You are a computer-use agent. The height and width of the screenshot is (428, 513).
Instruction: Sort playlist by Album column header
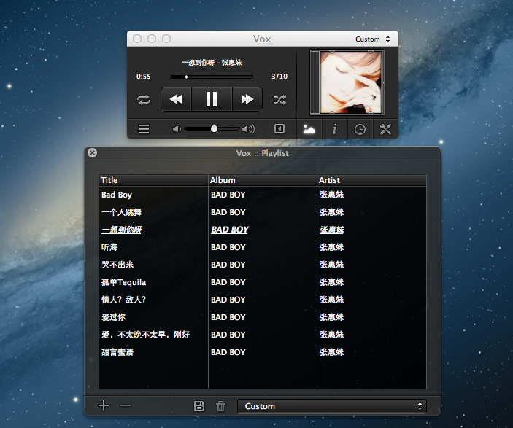click(263, 180)
